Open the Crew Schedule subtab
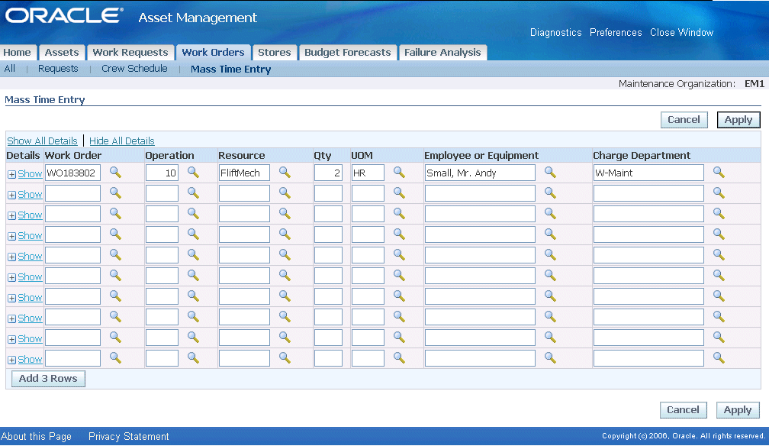769x446 pixels. tap(134, 69)
